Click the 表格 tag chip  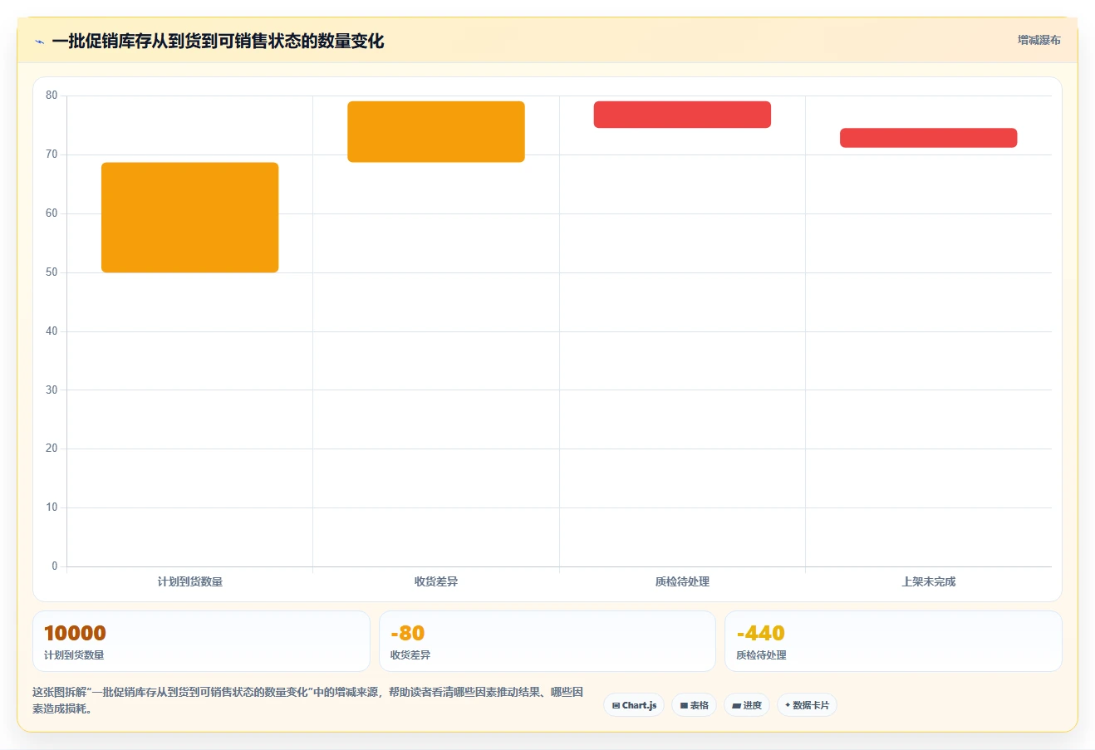694,705
